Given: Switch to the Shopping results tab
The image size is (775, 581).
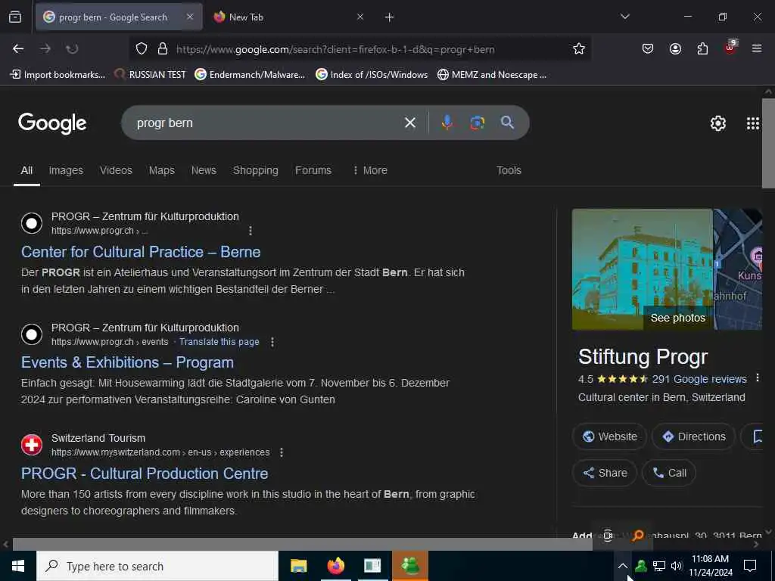Looking at the screenshot, I should pyautogui.click(x=256, y=170).
